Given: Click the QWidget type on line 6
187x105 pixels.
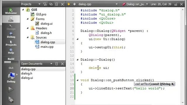Looking at the screenshot, I should point(118,31).
